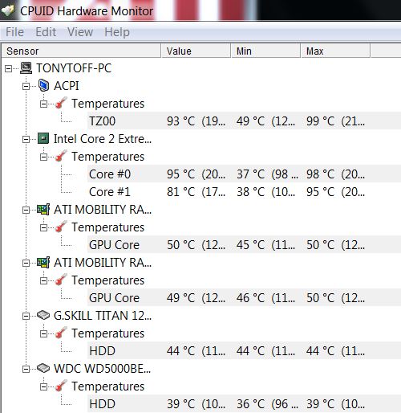
Task: Collapse the G.SKILL TITAN node
Action: click(26, 316)
